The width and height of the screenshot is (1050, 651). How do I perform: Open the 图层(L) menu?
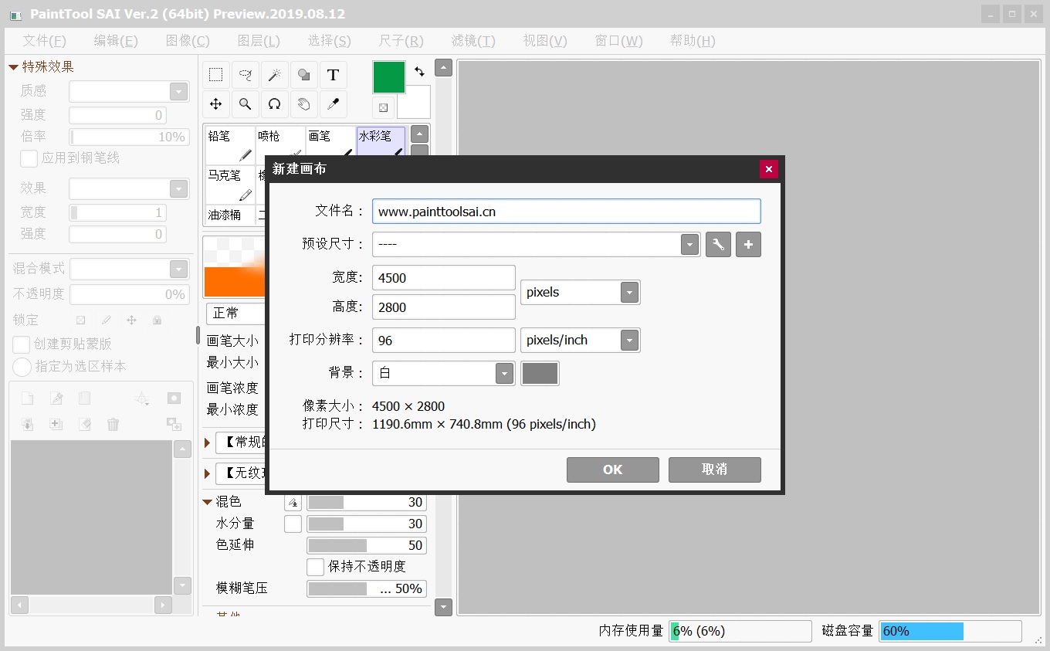(x=259, y=41)
